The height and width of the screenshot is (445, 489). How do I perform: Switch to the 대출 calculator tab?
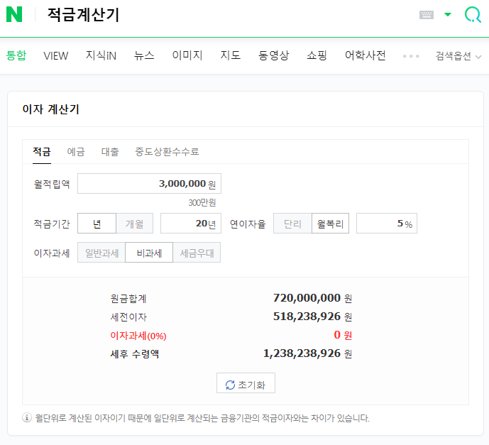point(110,152)
